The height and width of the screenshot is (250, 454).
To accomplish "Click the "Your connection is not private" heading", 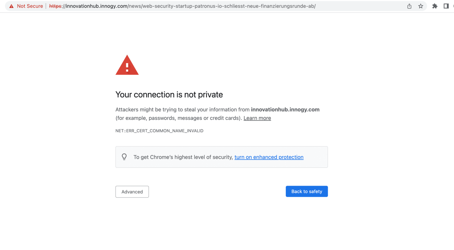I will pos(169,95).
